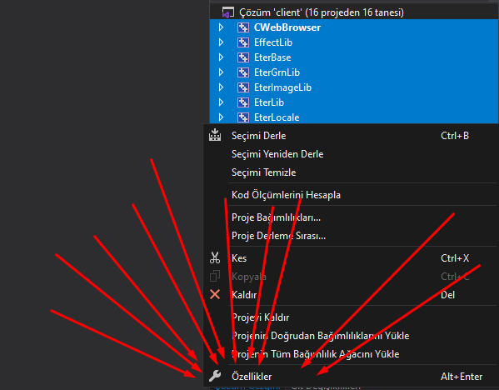Click the EffectLib project icon
Viewport: 499px width, 390px height.
tap(243, 42)
